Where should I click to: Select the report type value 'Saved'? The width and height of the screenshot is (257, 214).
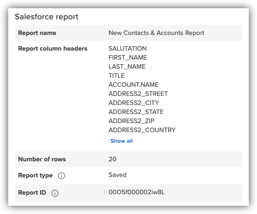pyautogui.click(x=118, y=175)
